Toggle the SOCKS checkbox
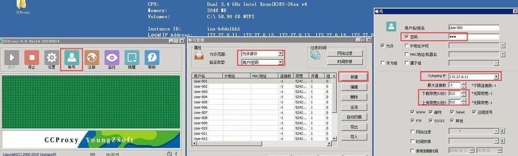The width and height of the screenshot is (518, 156). coord(431,121)
